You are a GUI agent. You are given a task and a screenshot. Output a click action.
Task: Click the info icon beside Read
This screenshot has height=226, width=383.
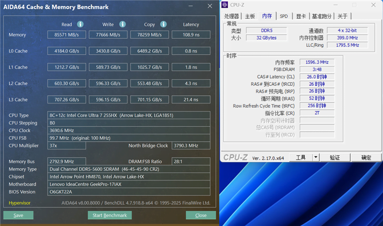point(80,24)
